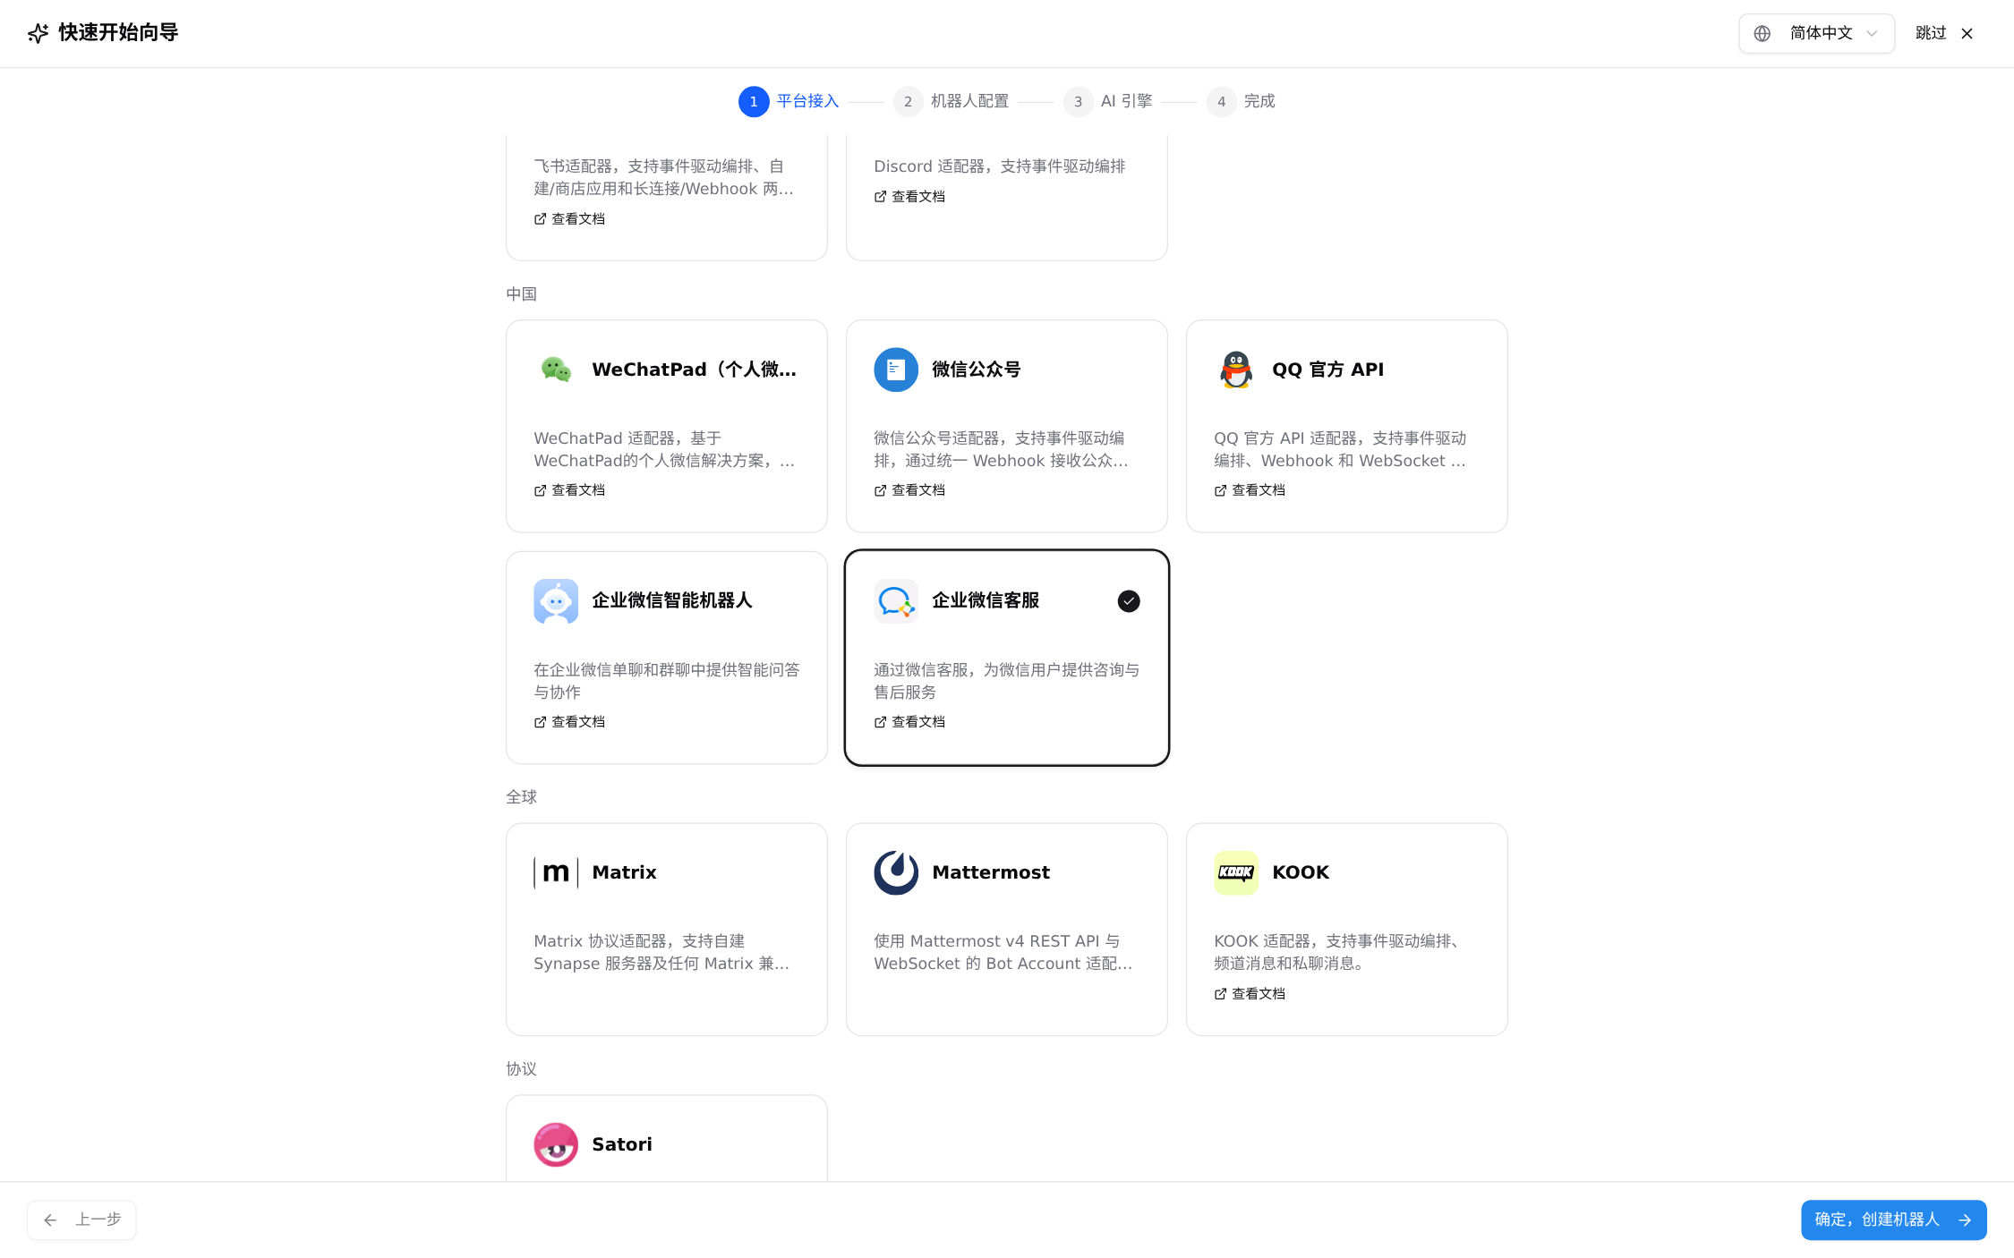
Task: Select the QQ 官方 API platform card
Action: [x=1347, y=427]
